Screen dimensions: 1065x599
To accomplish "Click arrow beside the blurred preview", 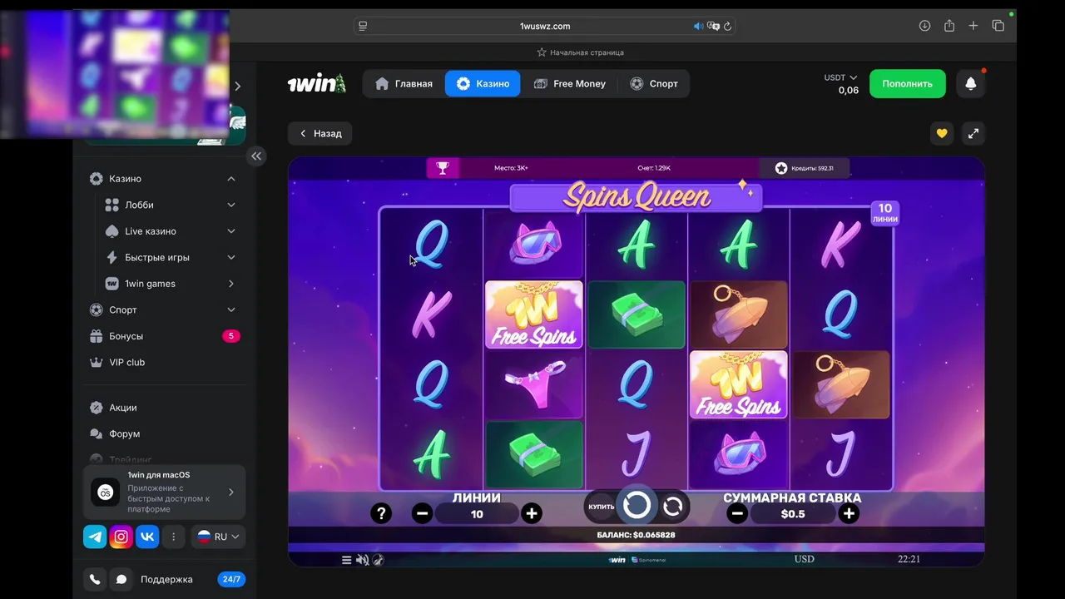I will pyautogui.click(x=237, y=87).
